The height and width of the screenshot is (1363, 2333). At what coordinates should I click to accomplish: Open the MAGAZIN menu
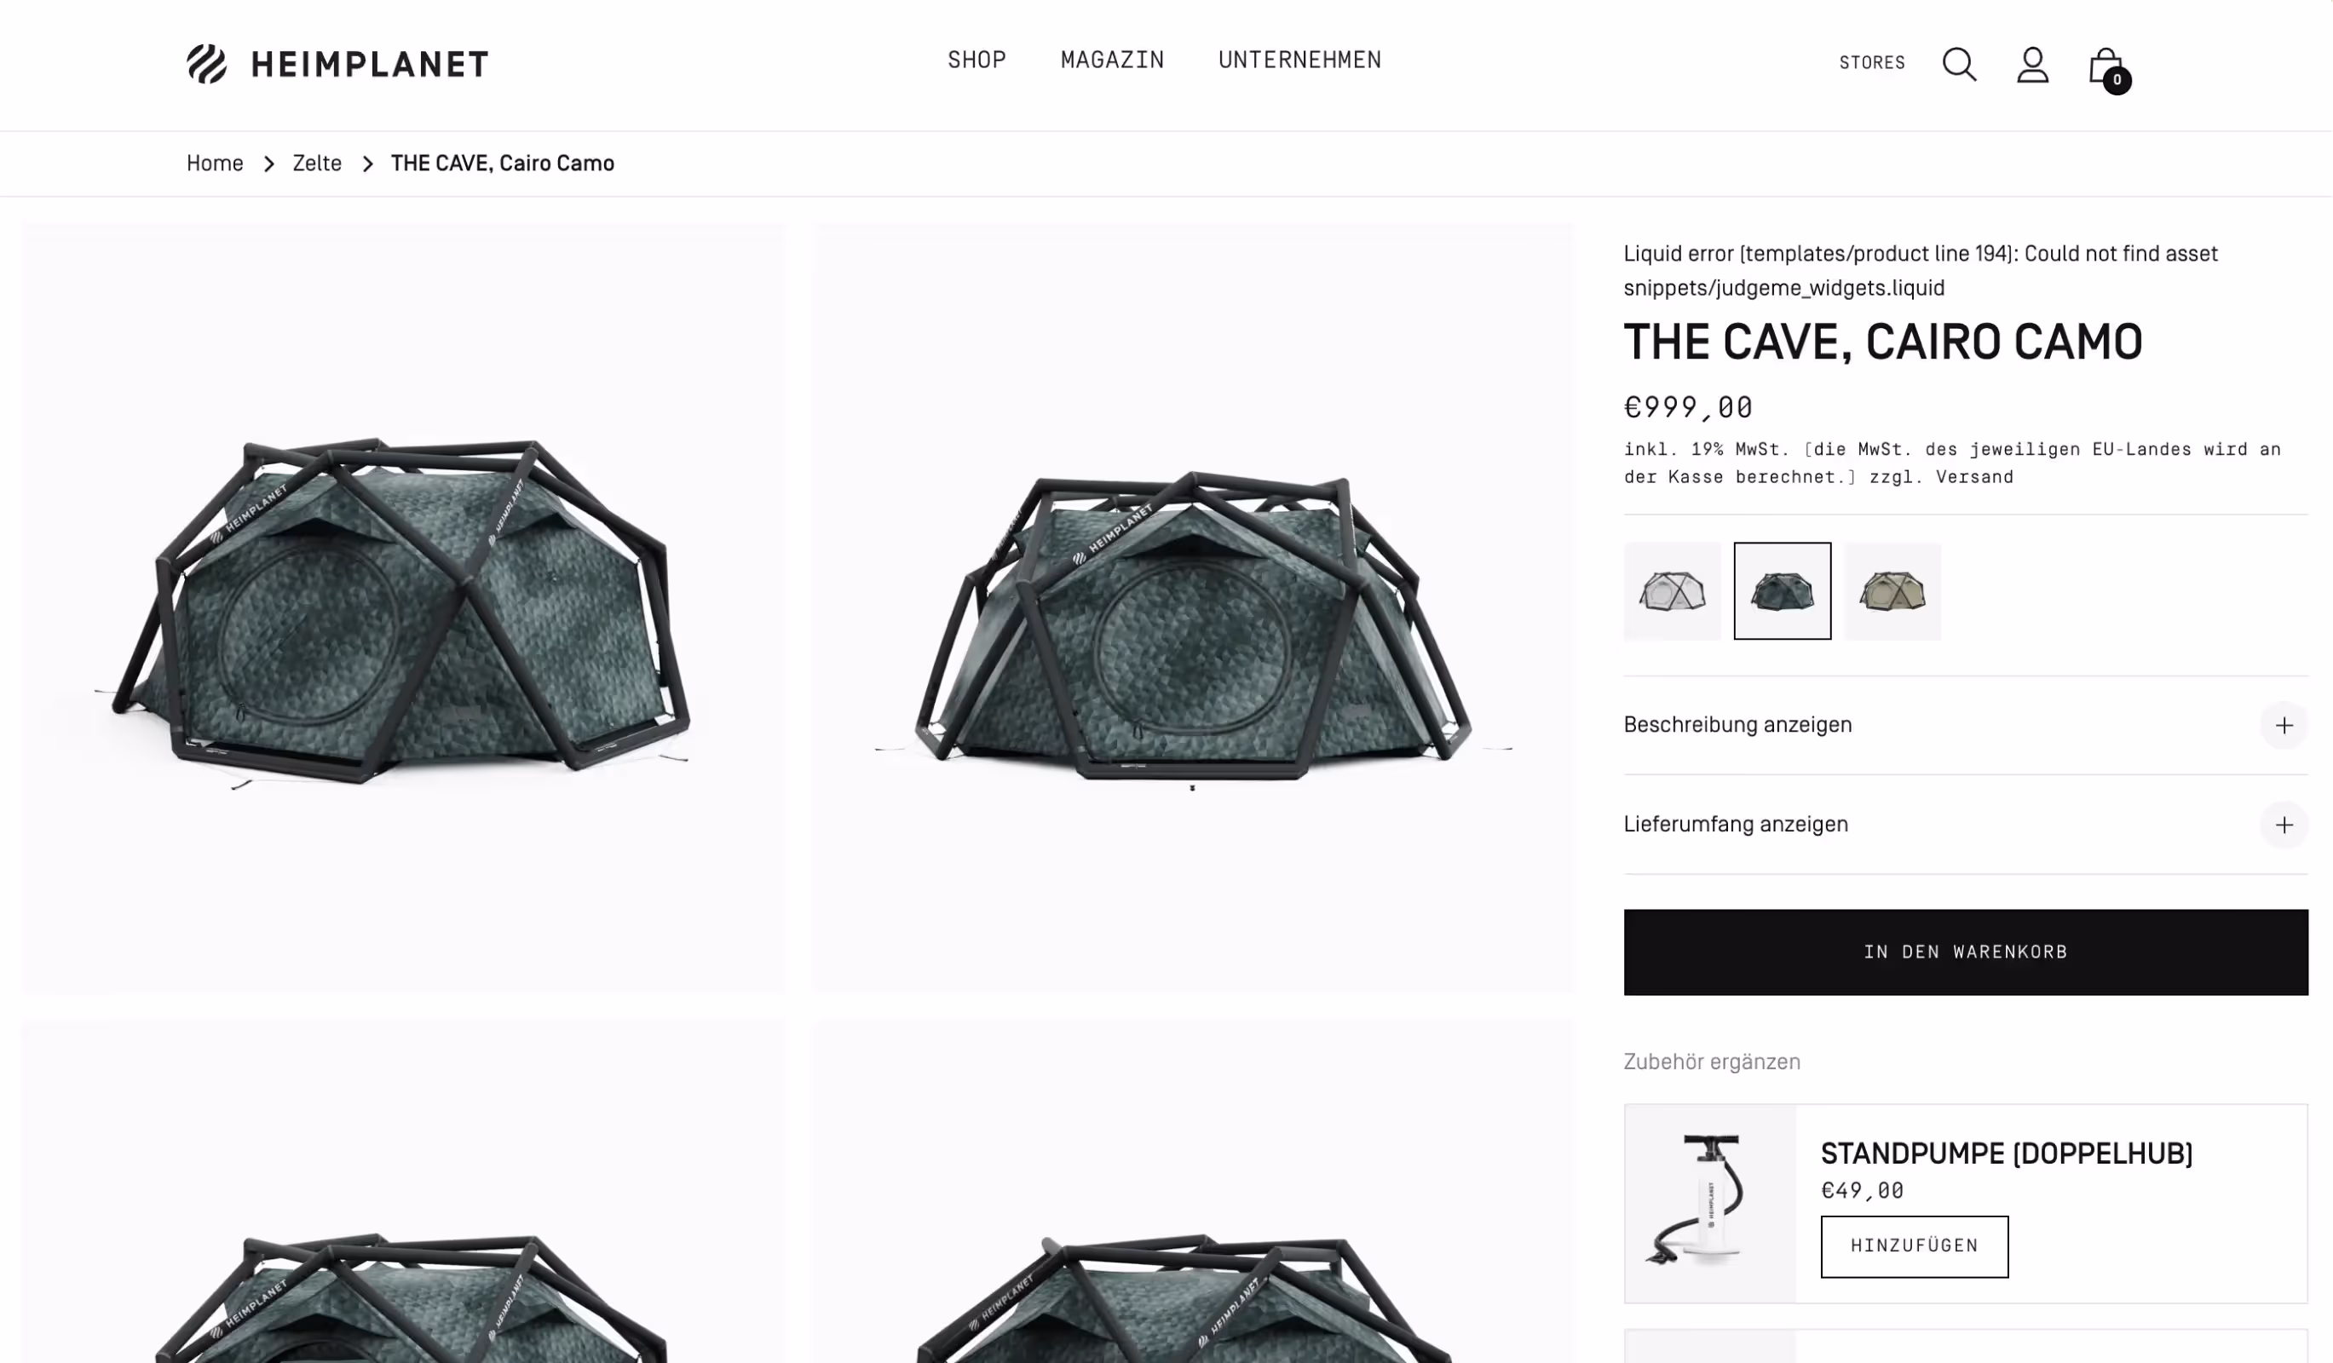click(1112, 60)
